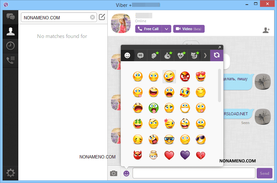Select the smiley emoticons tab
Viewport: 277px width, 183px height.
pyautogui.click(x=127, y=55)
